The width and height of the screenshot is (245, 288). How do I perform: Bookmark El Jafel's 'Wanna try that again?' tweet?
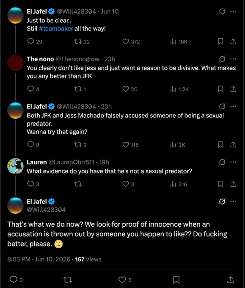tap(220, 145)
